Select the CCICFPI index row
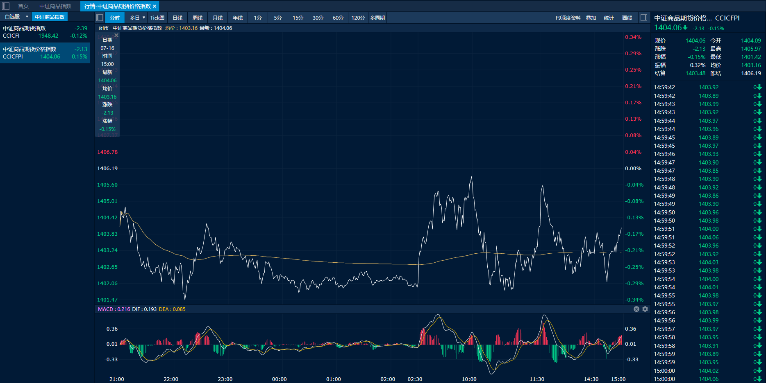 click(x=45, y=53)
